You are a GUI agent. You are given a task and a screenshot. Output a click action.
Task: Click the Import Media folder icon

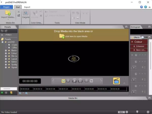8,13
